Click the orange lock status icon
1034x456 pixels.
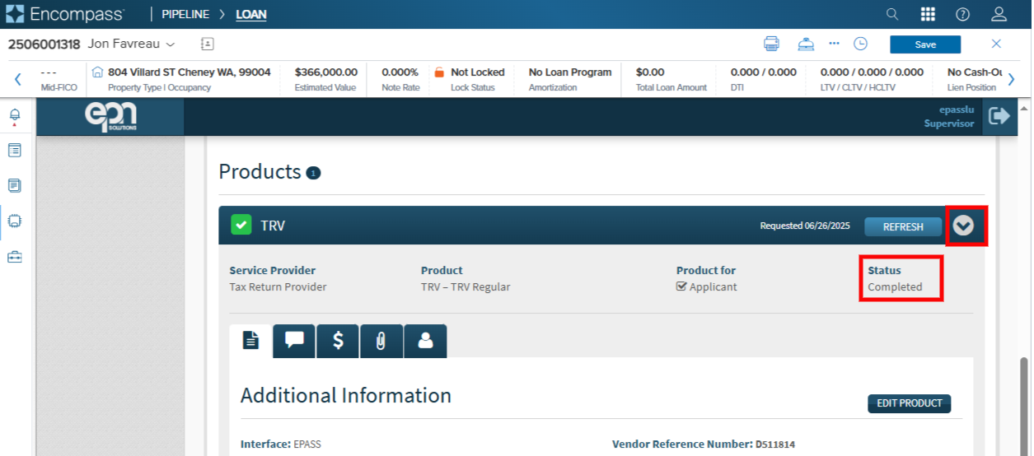click(x=439, y=72)
